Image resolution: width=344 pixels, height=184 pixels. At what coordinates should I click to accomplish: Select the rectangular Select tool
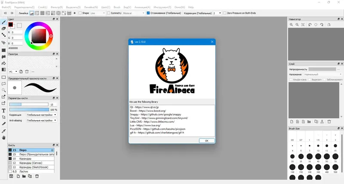pos(3,77)
